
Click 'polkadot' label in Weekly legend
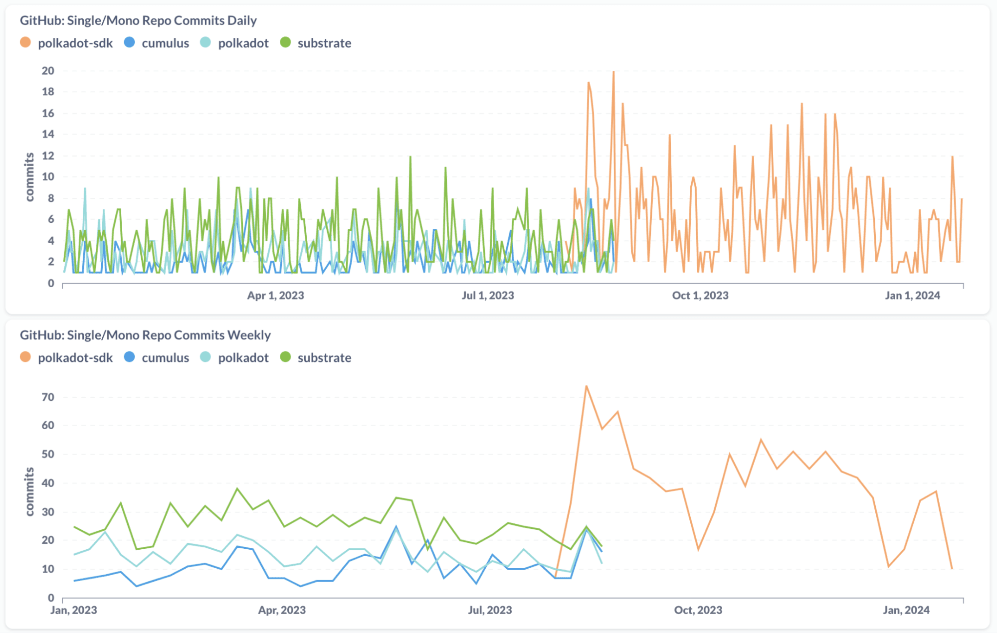point(243,358)
